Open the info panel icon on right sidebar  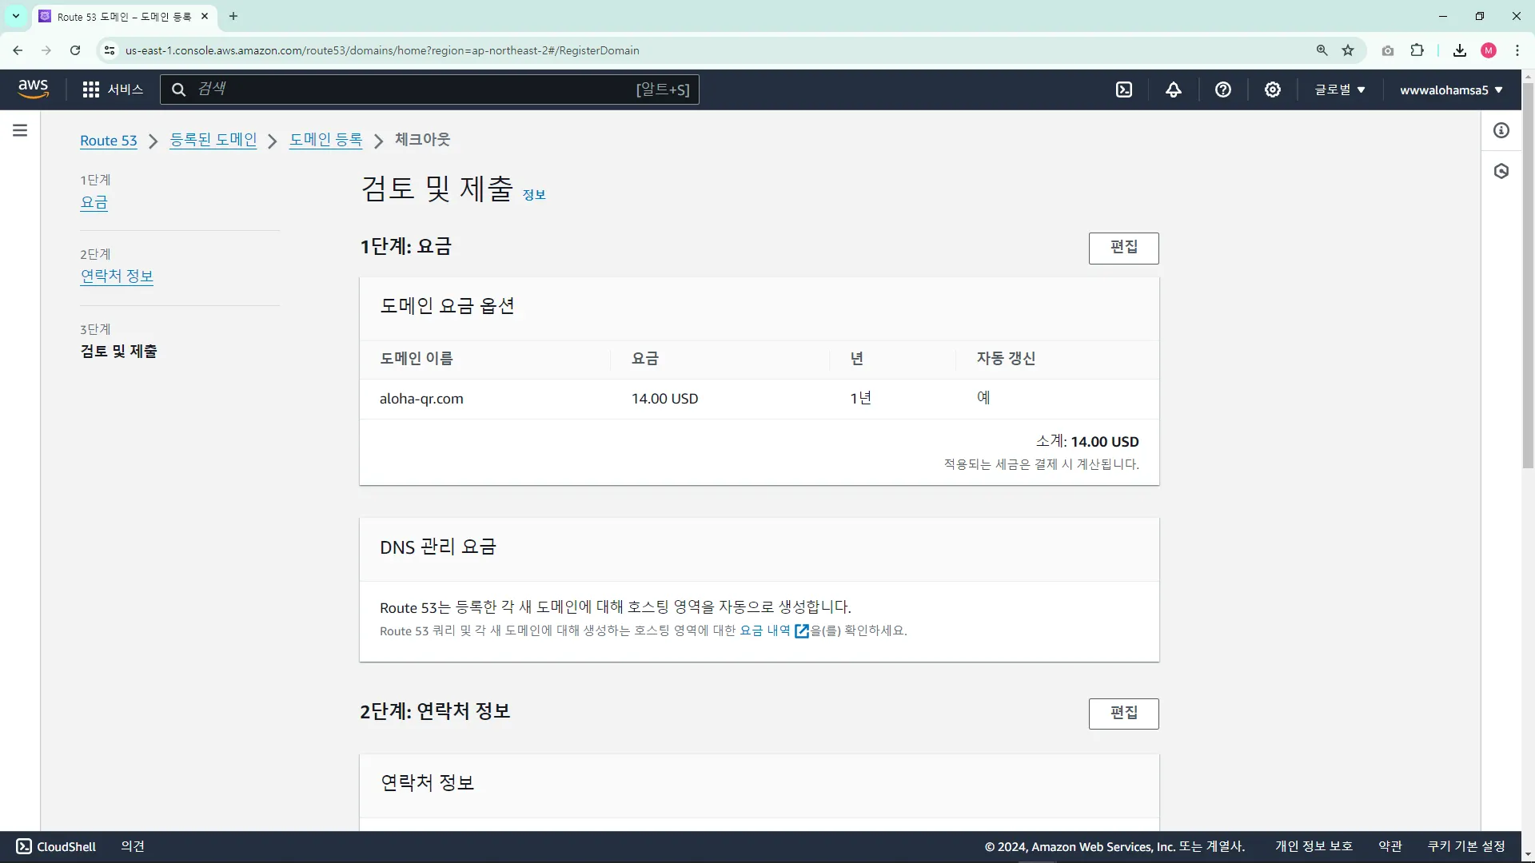coord(1501,130)
